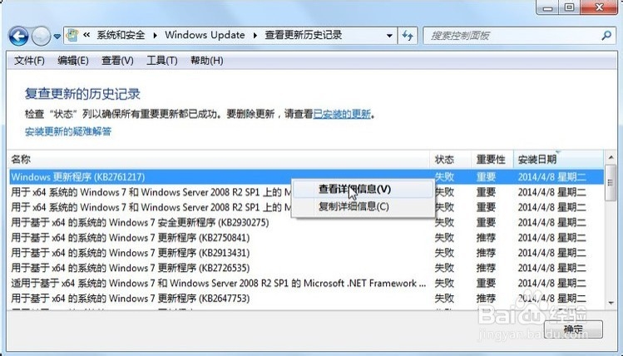Select 系统和安全 breadcrumb in address bar
The height and width of the screenshot is (356, 623).
[x=121, y=35]
